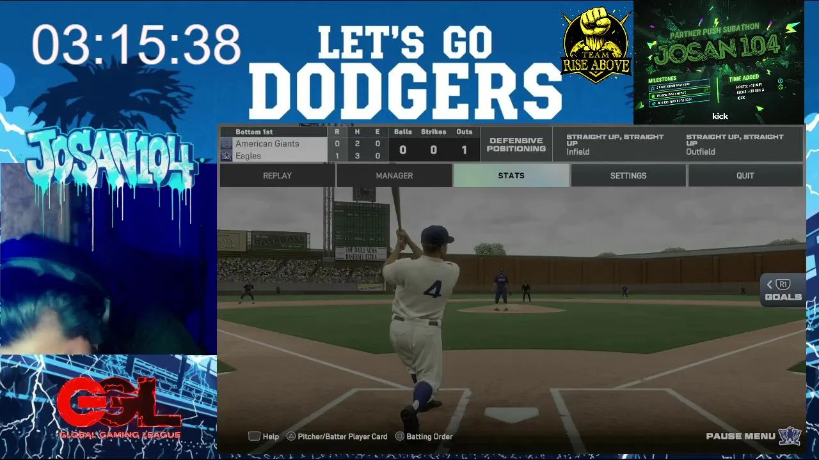This screenshot has width=819, height=460.
Task: Click the PAUSE MENU label
Action: click(x=740, y=436)
